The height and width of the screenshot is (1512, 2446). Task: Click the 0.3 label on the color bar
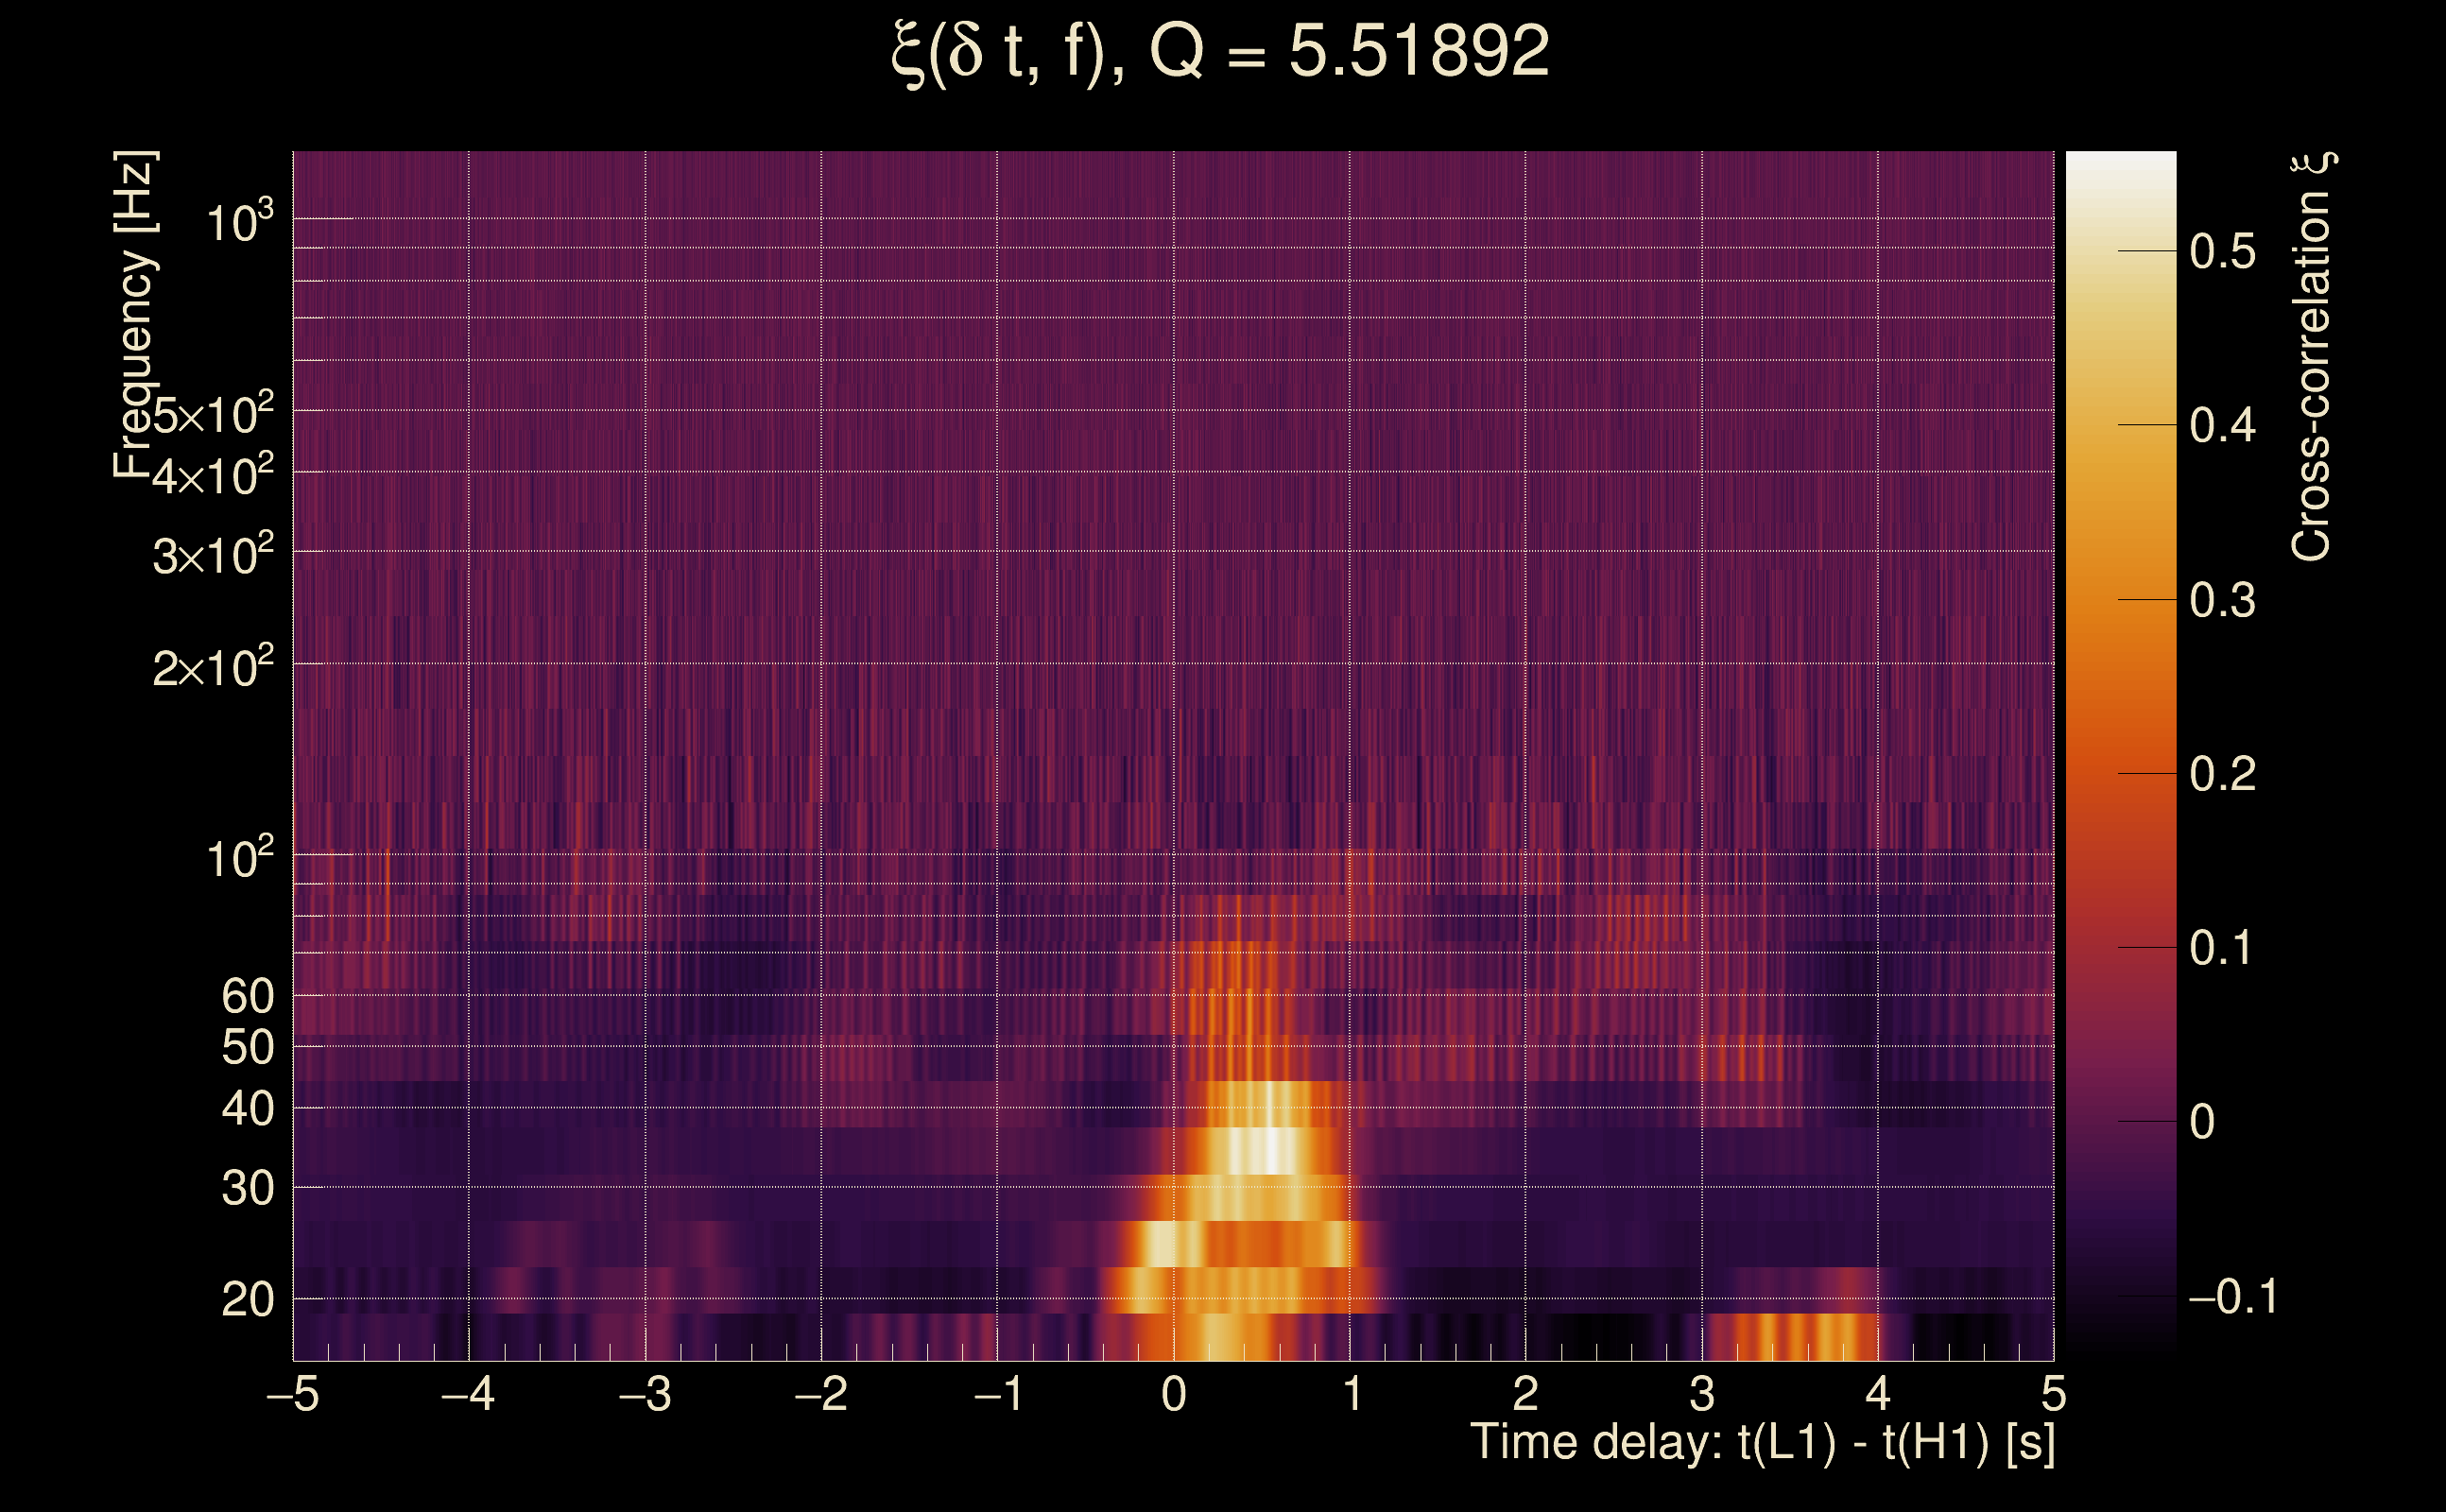2222,601
